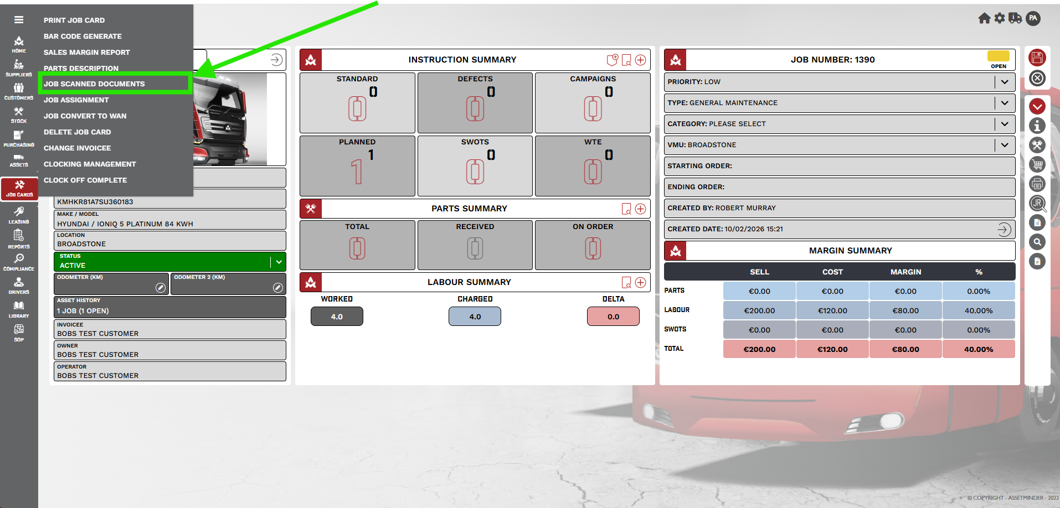
Task: Go to Drivers in the left sidebar
Action: [x=19, y=286]
